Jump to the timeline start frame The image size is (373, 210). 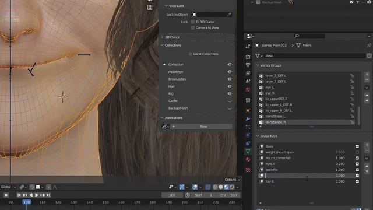click(x=19, y=195)
